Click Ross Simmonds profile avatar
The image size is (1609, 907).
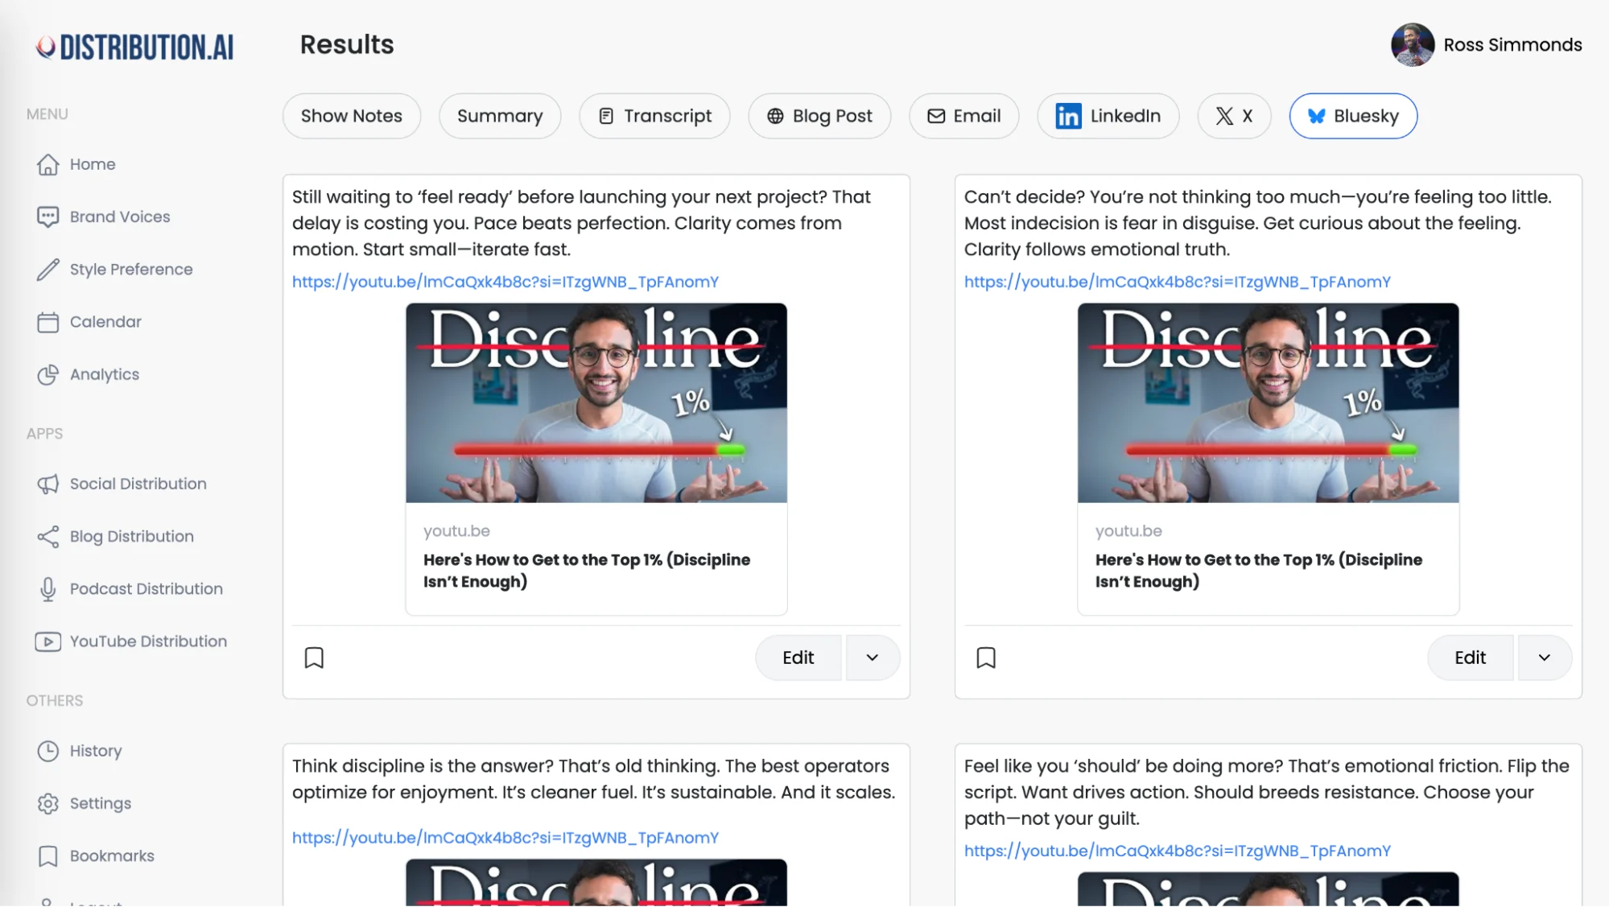point(1412,45)
